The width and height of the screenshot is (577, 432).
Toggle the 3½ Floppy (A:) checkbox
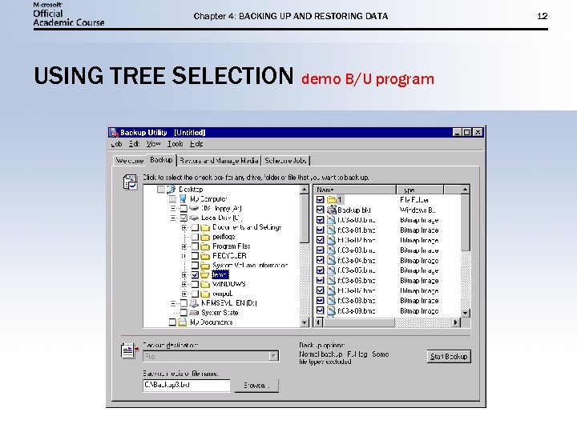184,209
